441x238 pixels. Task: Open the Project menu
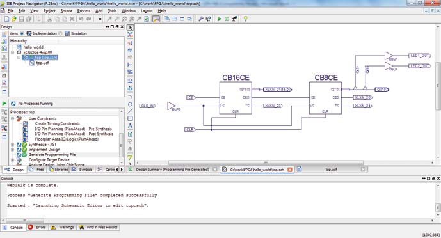point(49,11)
